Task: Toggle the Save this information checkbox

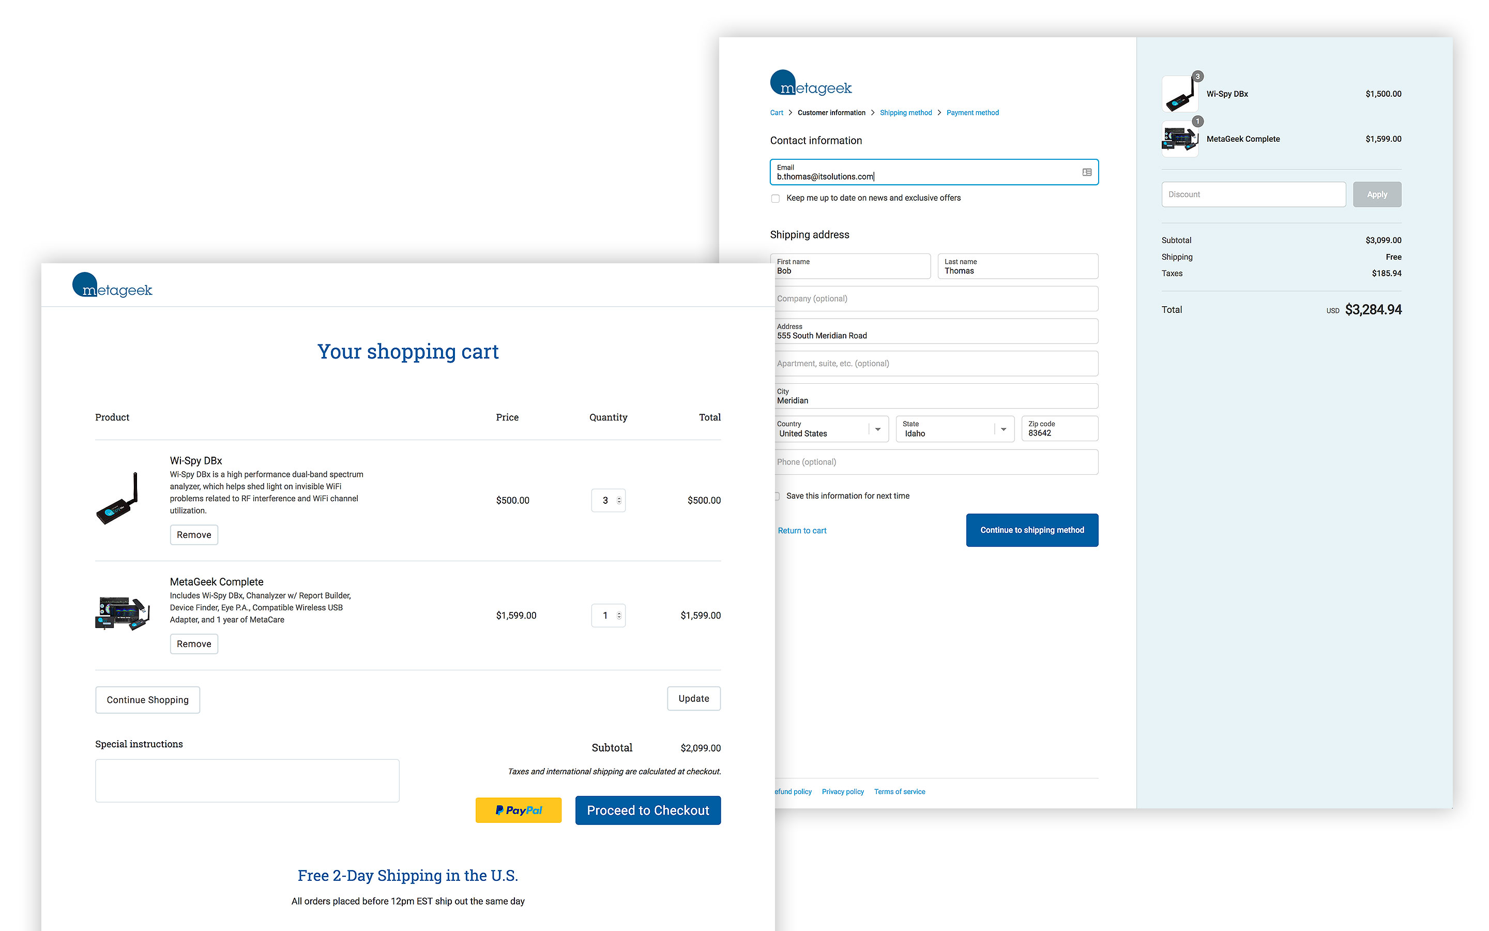Action: [777, 497]
